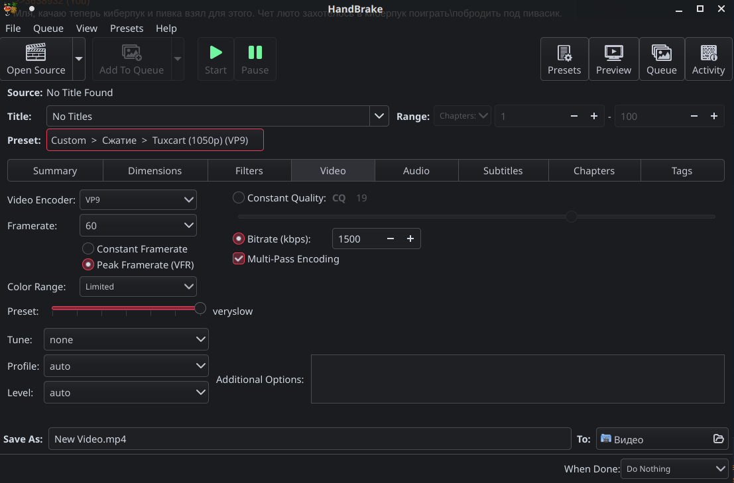Open the Queue window icon
The width and height of the screenshot is (734, 483).
(661, 53)
